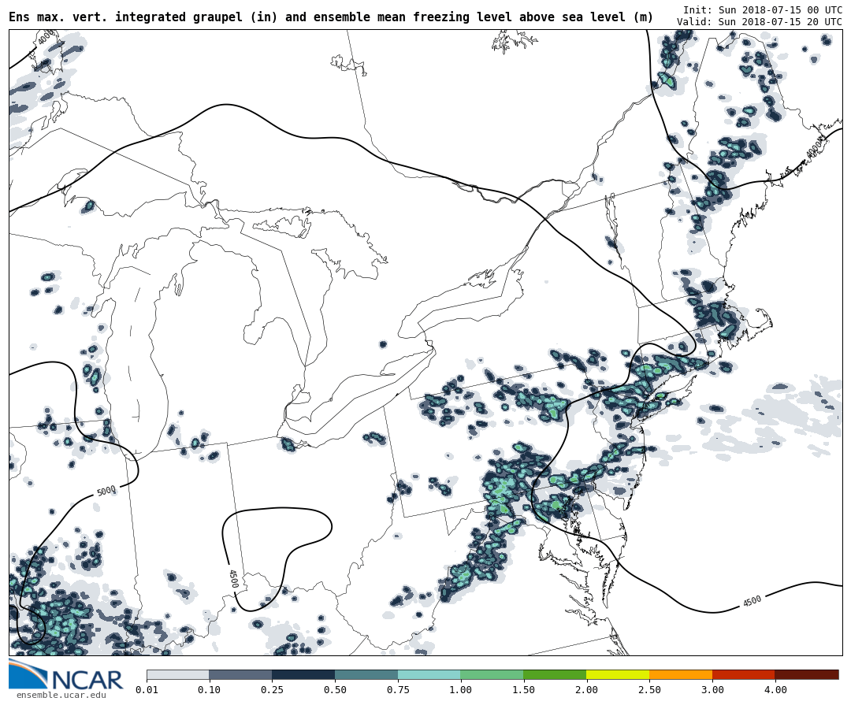Click the orange 2.50–3.00 colorbar swatch
The image size is (851, 705).
pos(681,674)
